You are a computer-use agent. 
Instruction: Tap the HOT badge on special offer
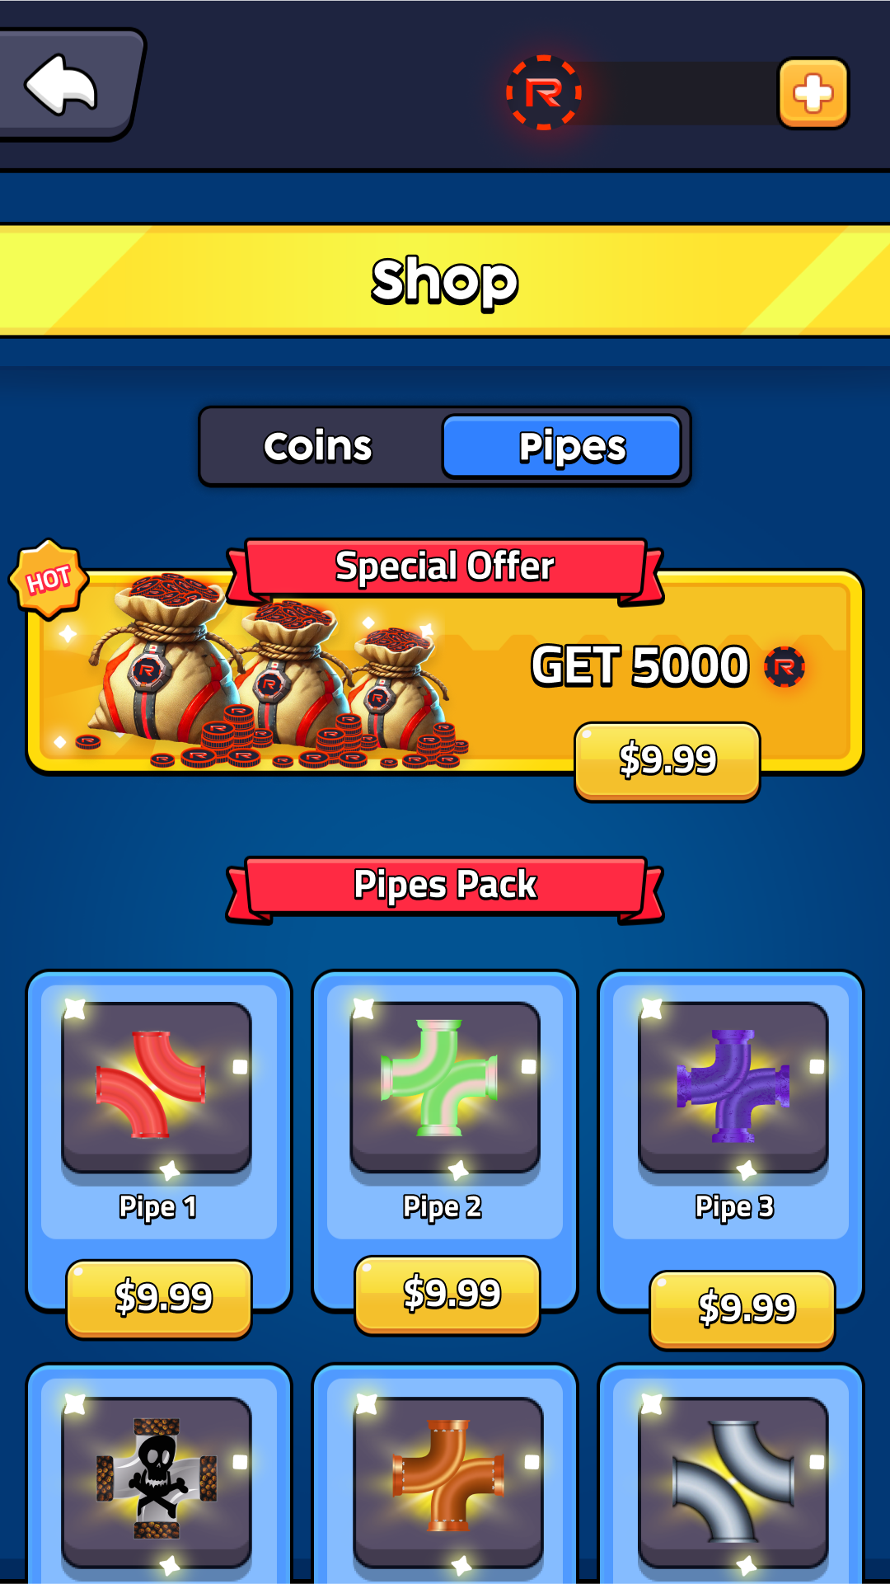click(49, 579)
